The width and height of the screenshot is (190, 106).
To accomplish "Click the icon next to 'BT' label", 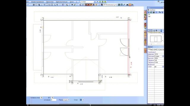I will (52, 97).
